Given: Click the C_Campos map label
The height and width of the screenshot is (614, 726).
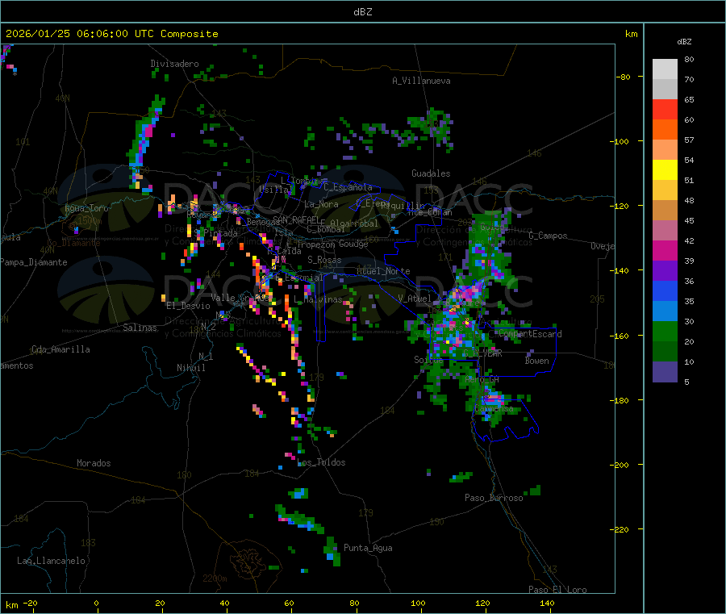Looking at the screenshot, I should (549, 236).
